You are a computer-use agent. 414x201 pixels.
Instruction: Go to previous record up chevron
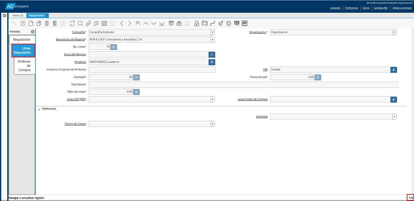click(x=146, y=23)
